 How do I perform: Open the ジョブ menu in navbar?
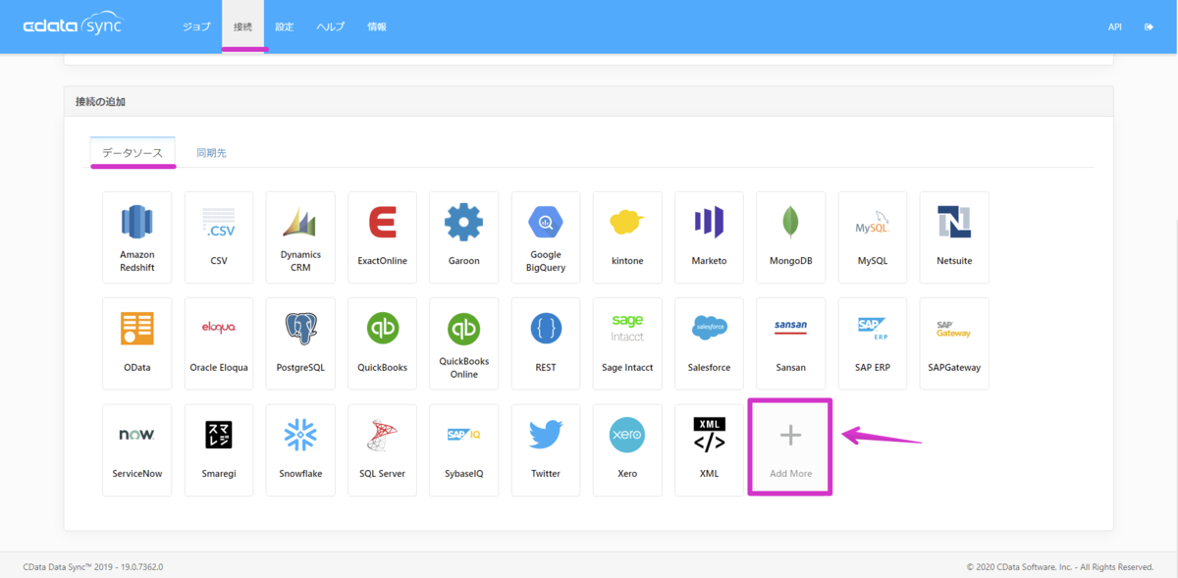click(196, 26)
